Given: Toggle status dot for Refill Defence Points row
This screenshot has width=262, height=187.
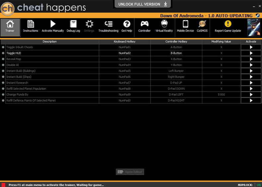Looking at the screenshot, I should click(x=3, y=100).
